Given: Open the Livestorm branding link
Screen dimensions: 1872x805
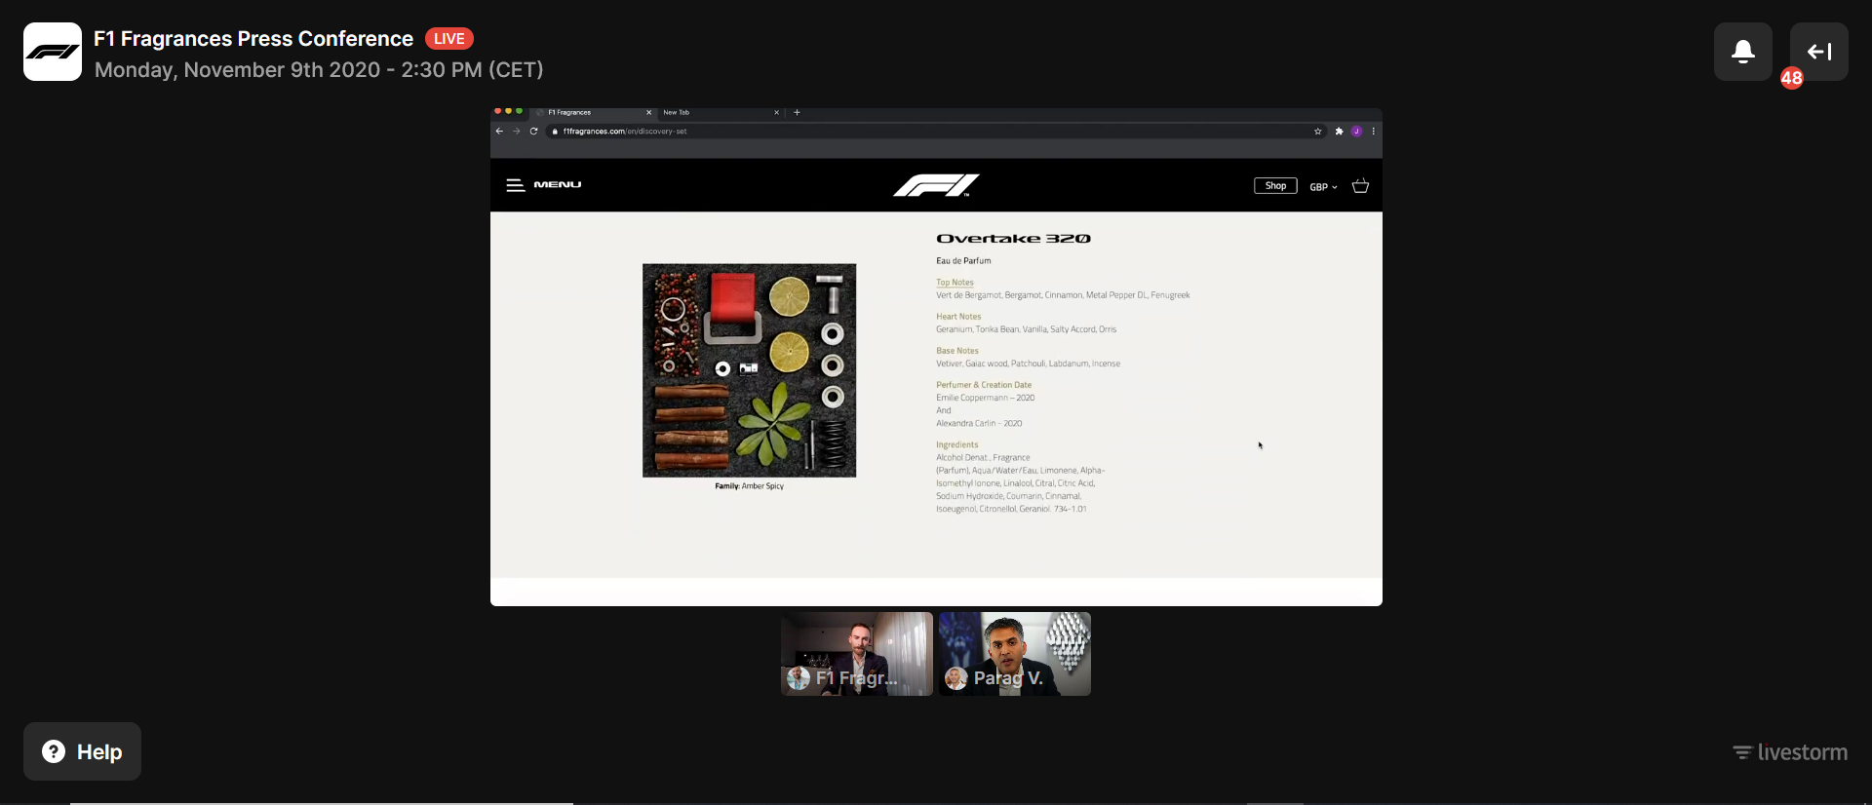Looking at the screenshot, I should point(1790,752).
